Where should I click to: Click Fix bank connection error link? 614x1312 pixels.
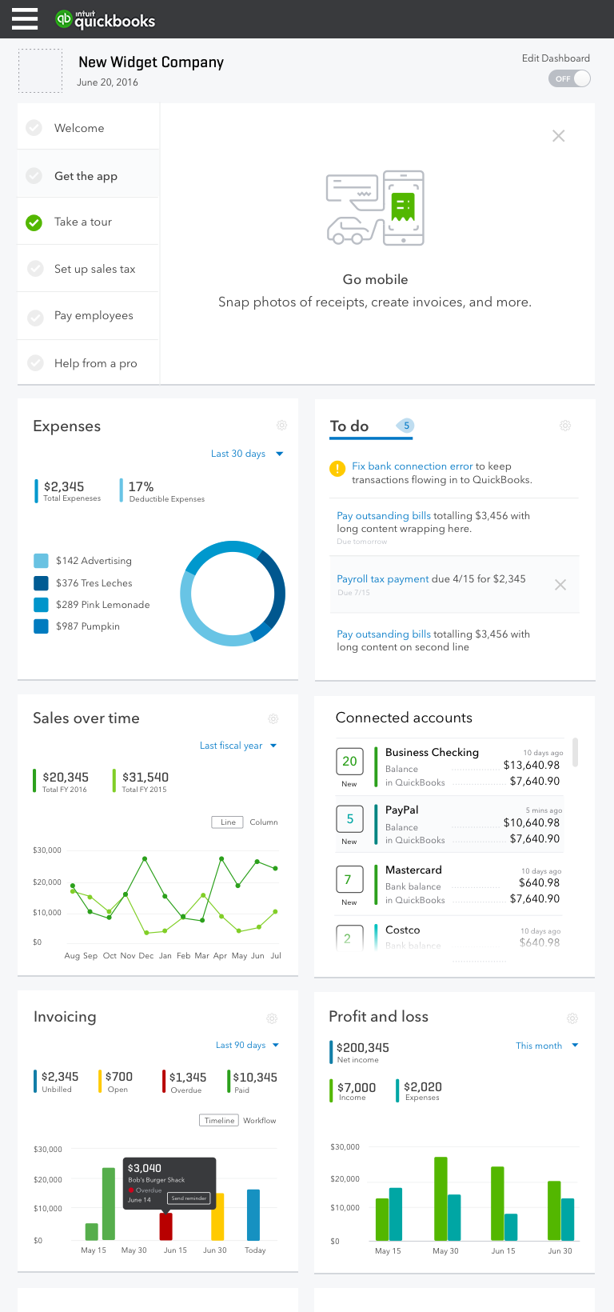413,466
